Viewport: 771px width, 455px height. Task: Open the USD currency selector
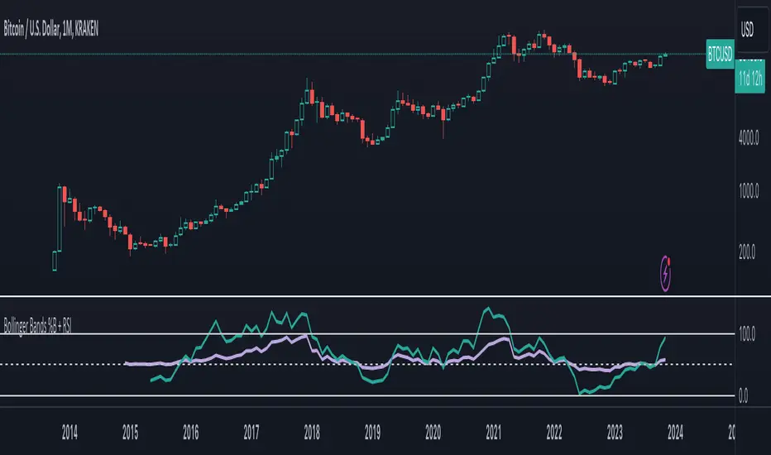pos(752,30)
